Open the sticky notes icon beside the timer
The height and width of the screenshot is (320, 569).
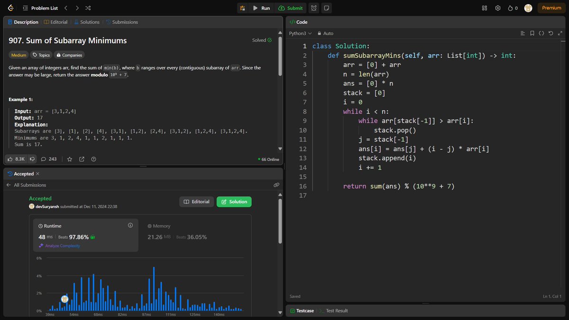[327, 8]
